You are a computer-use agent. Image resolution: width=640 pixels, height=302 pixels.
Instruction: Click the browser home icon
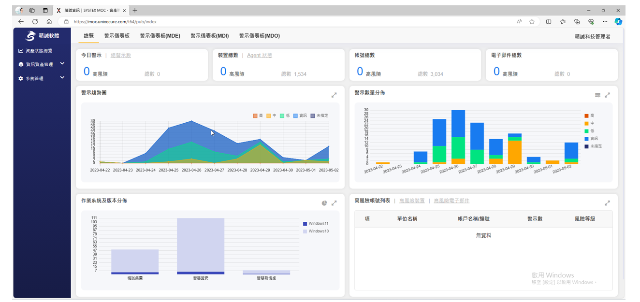click(x=49, y=22)
